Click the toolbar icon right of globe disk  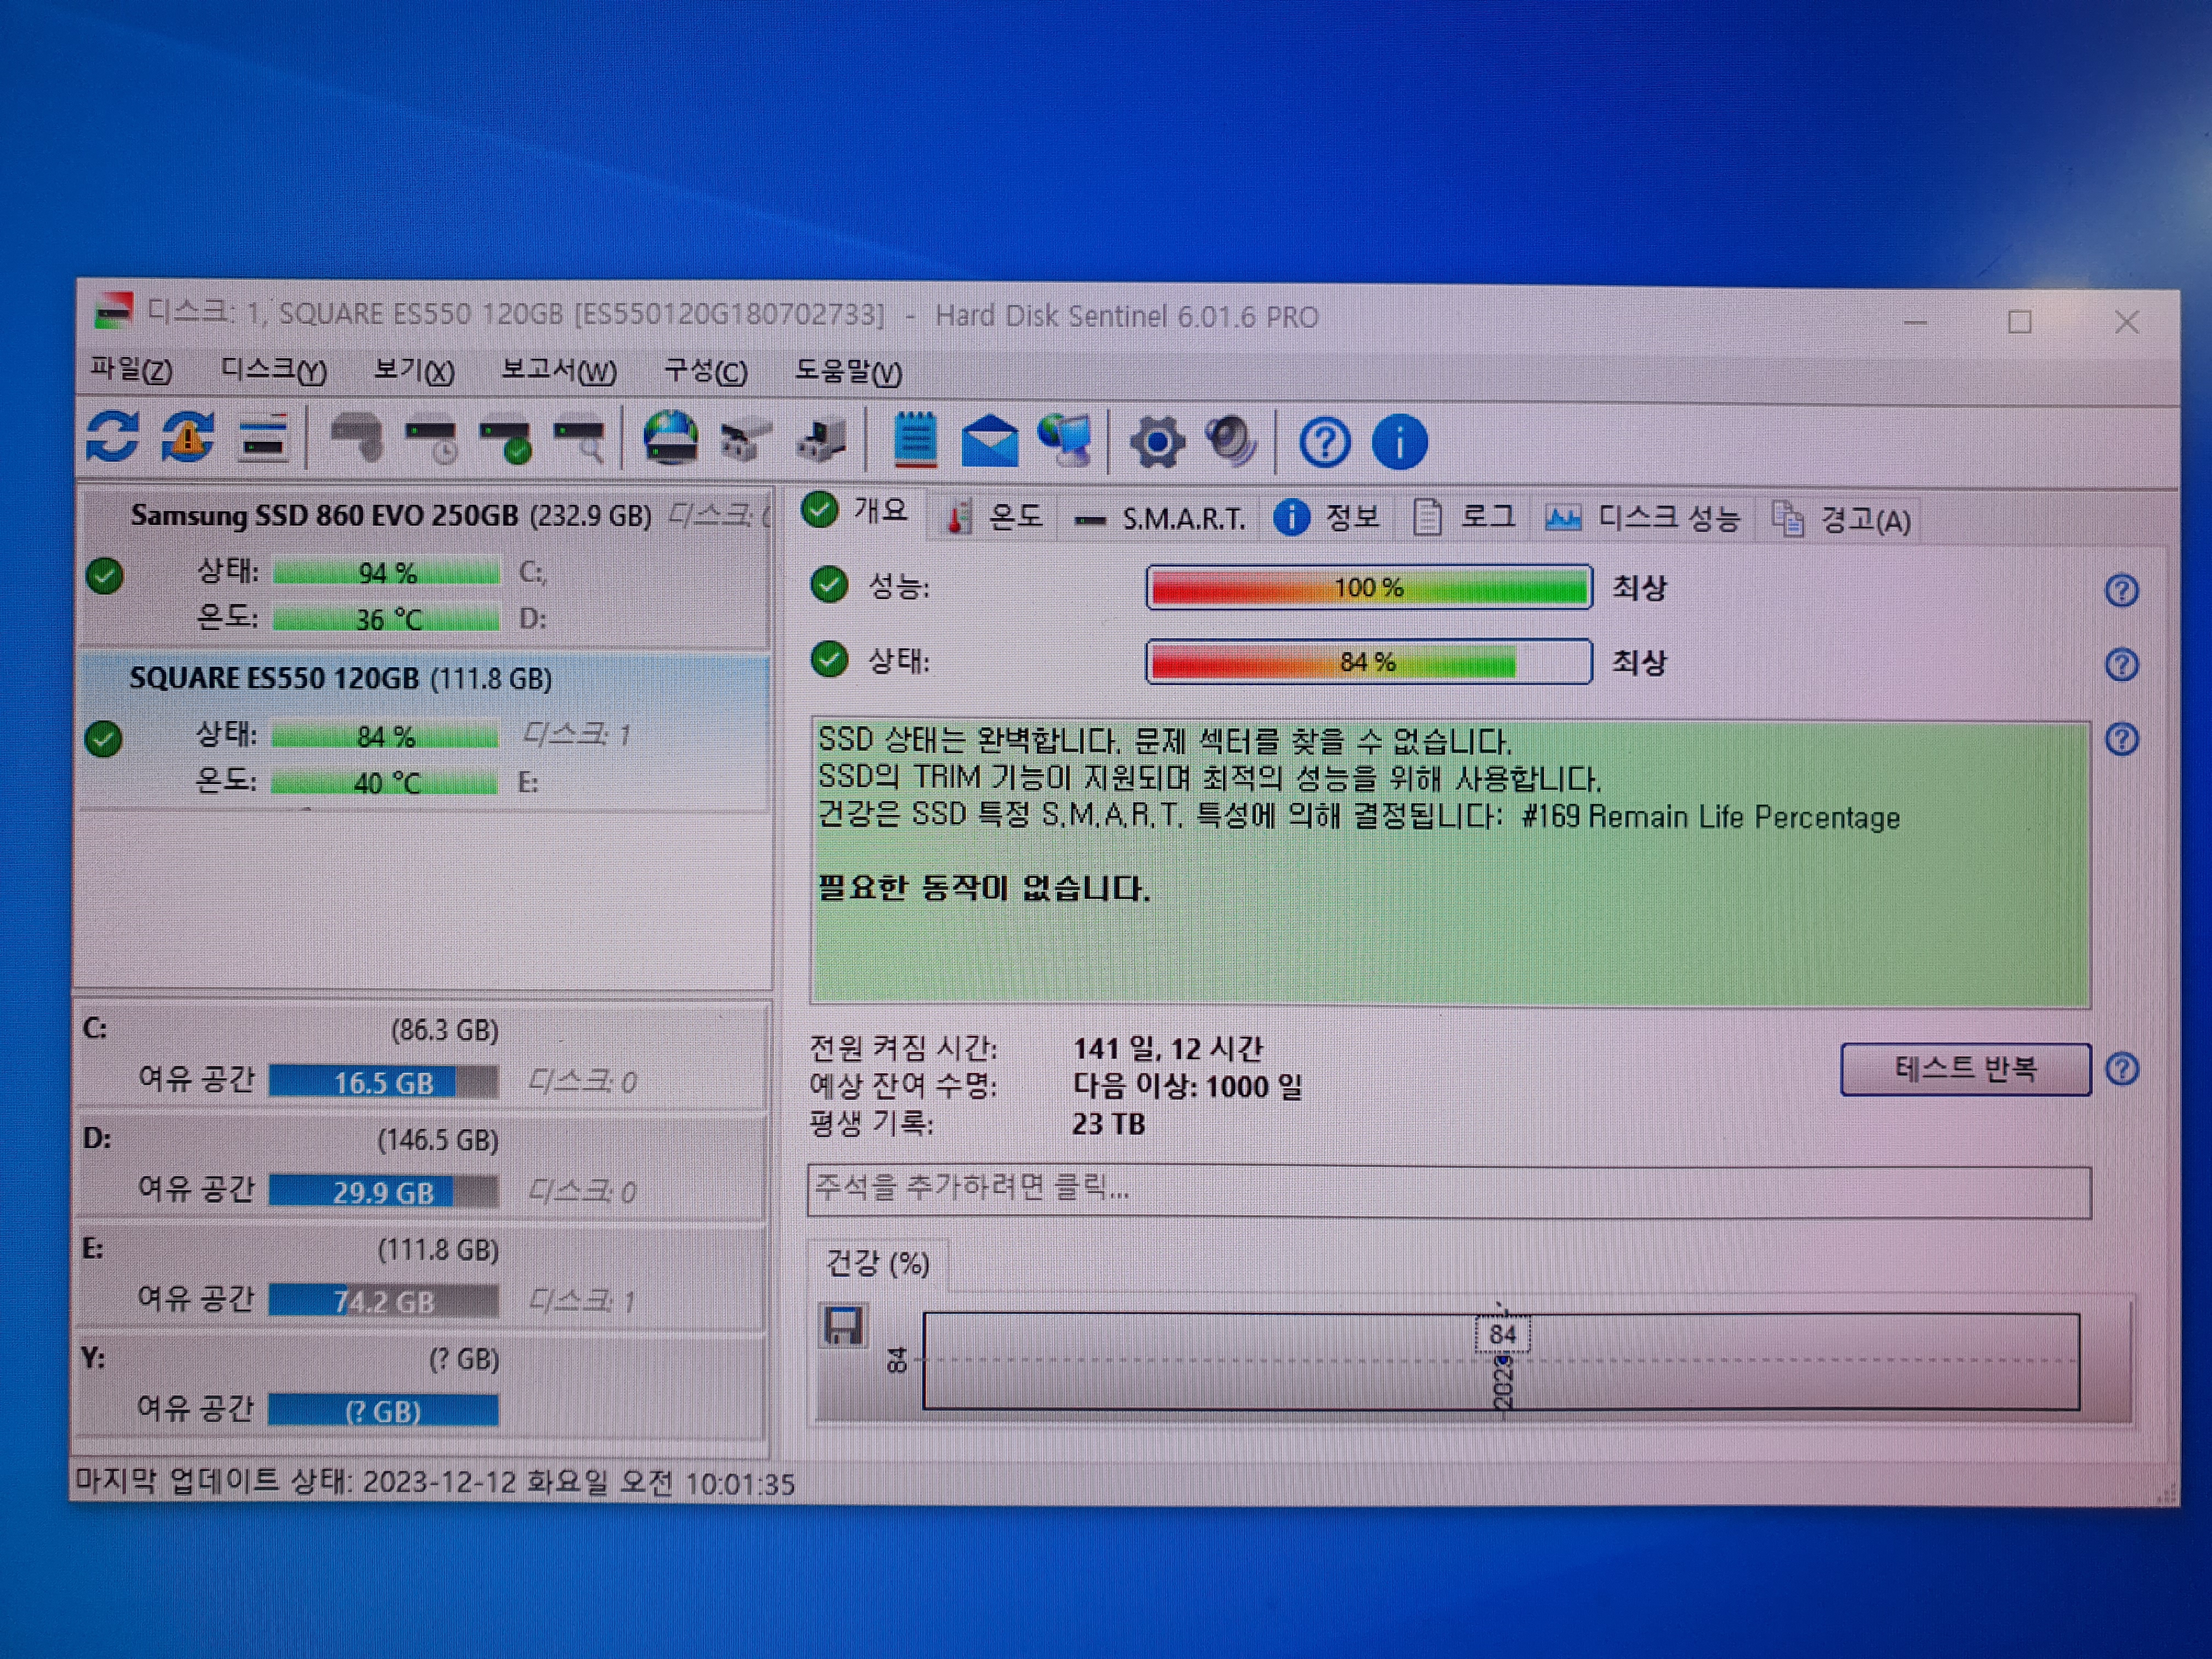pyautogui.click(x=745, y=441)
